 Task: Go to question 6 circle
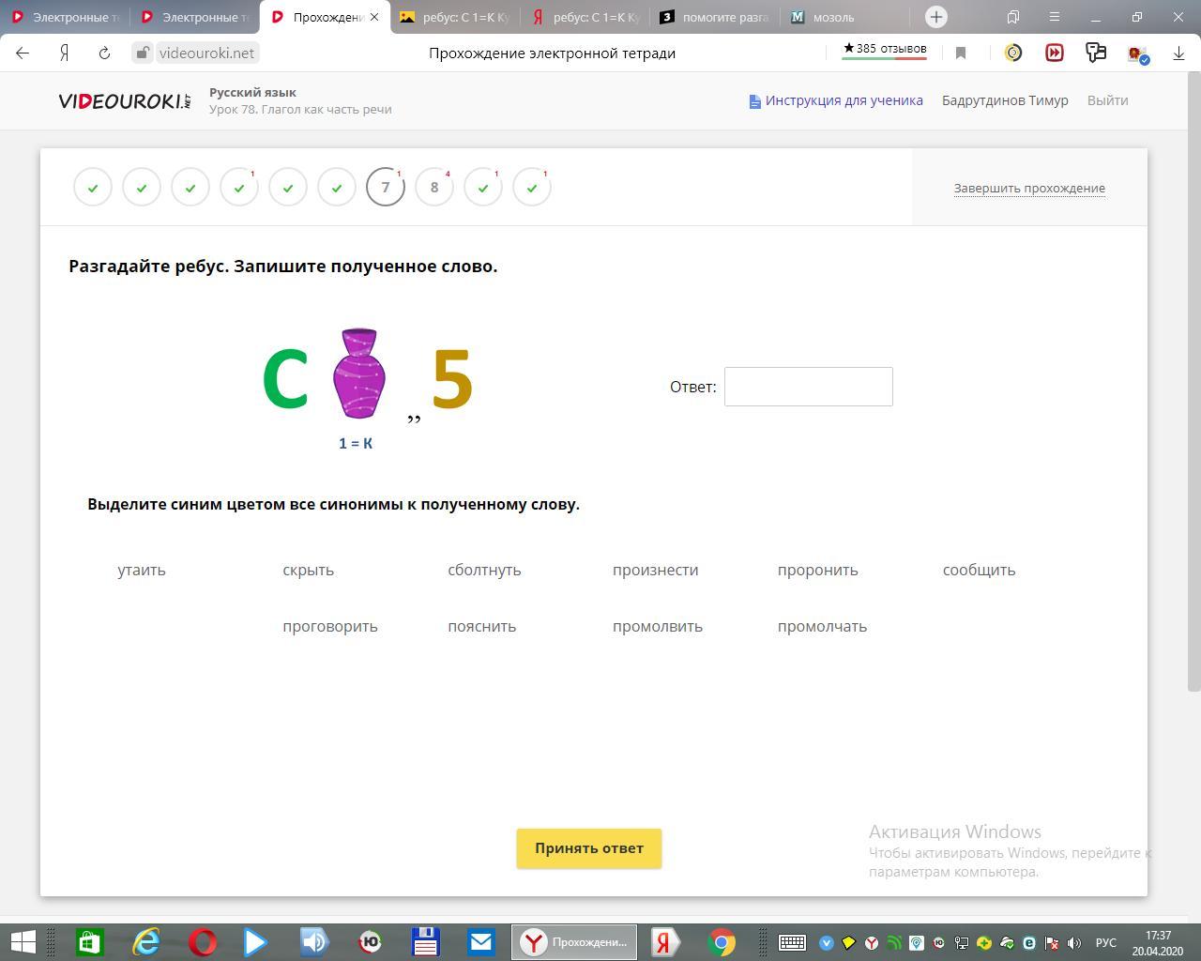[x=337, y=187]
